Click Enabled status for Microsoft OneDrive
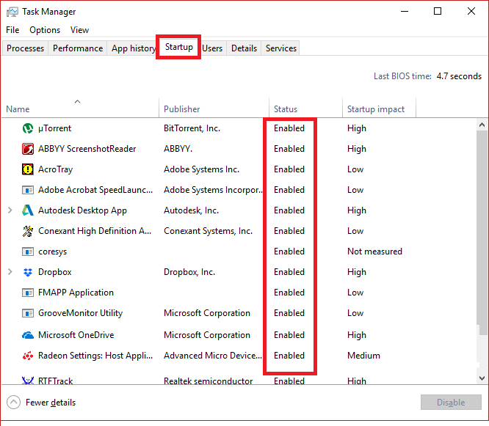Screen dimensions: 489x426 [x=289, y=335]
